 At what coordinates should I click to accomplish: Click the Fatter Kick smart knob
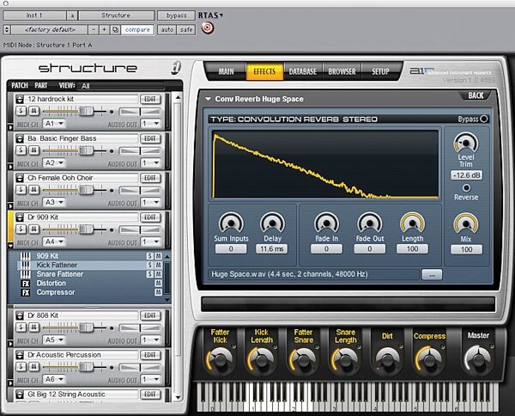coord(220,359)
